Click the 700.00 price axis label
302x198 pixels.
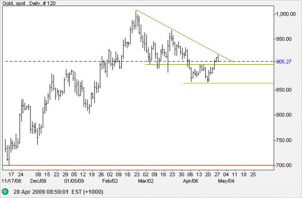[284, 165]
